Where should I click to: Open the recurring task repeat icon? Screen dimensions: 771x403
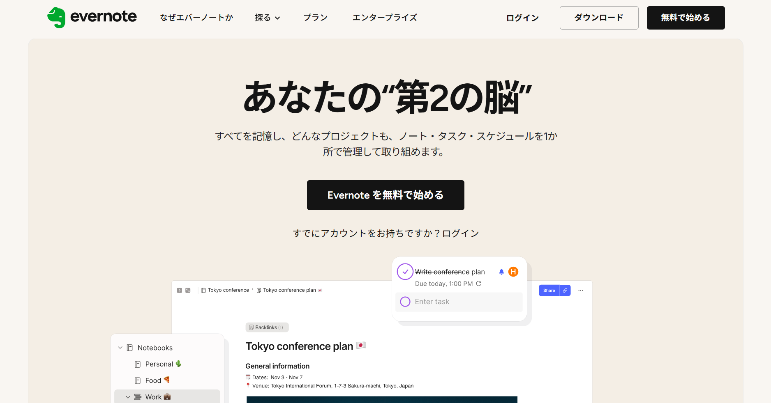479,284
